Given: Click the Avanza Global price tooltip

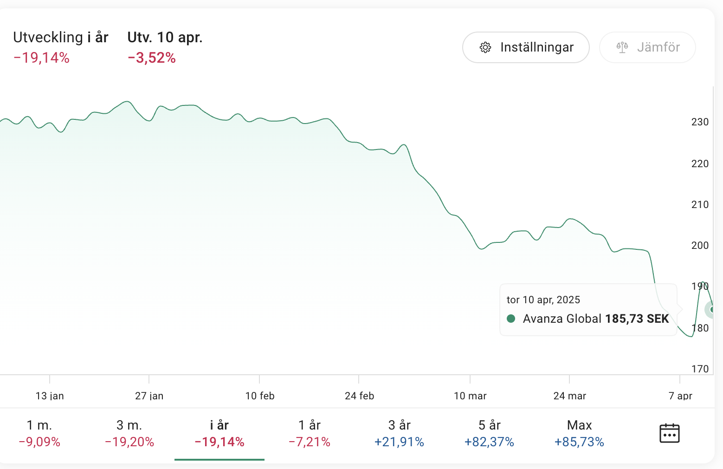Looking at the screenshot, I should pyautogui.click(x=588, y=310).
